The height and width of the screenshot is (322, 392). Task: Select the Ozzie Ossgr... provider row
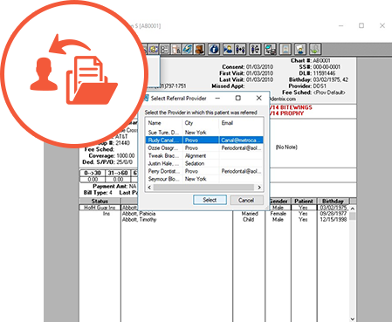point(204,148)
